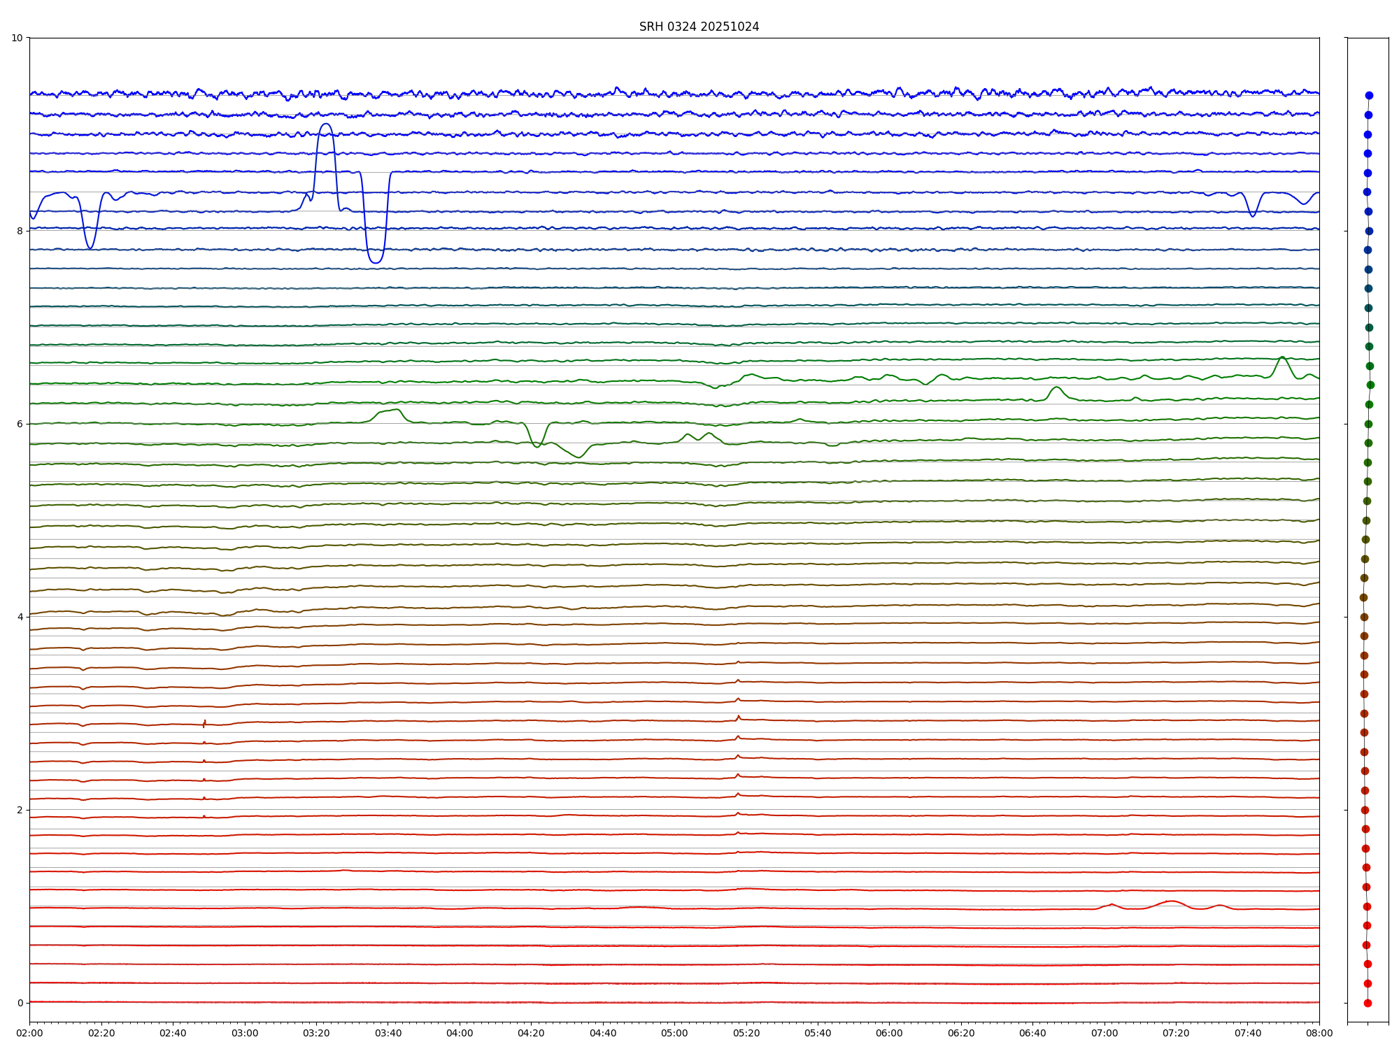Click the 03:20 time axis label
1399x1049 pixels.
click(316, 1033)
